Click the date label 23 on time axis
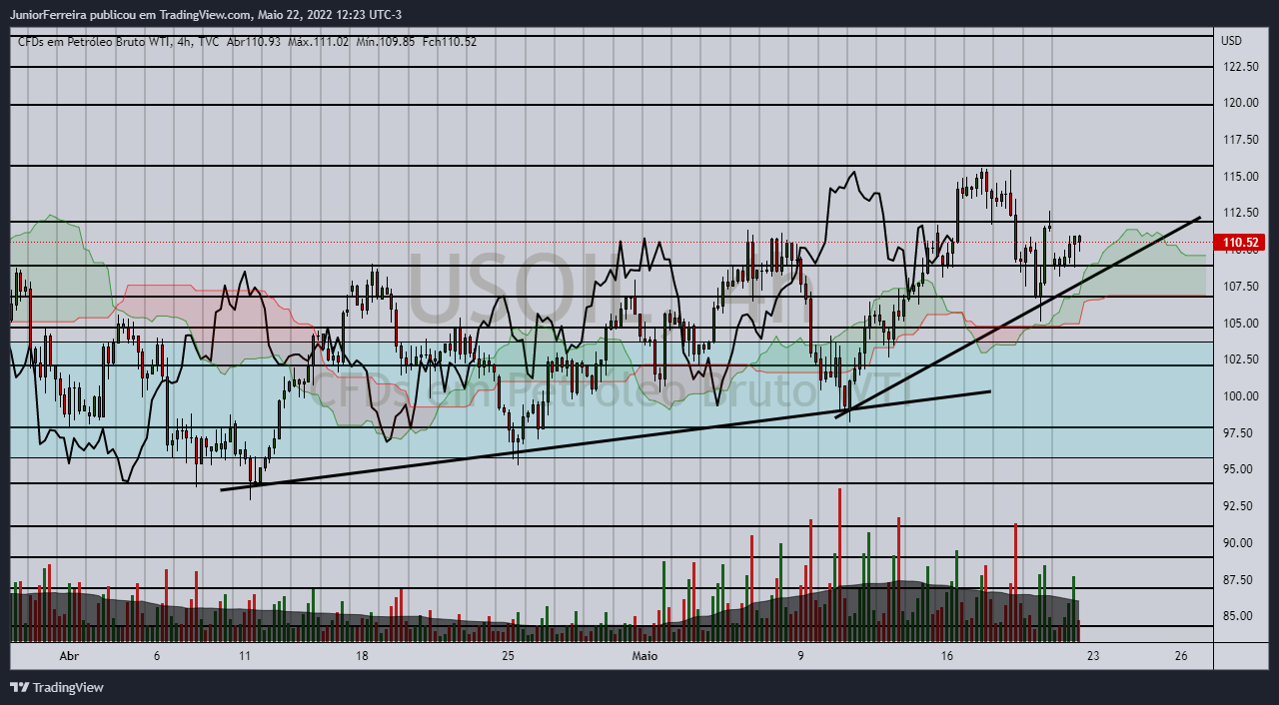1279x705 pixels. coord(1094,656)
